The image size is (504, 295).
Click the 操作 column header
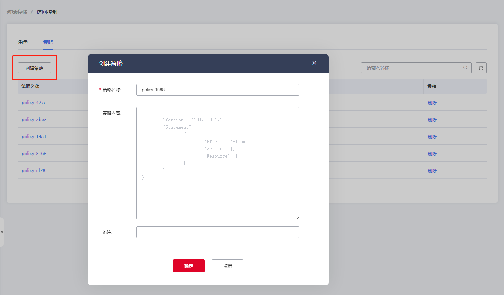(432, 86)
